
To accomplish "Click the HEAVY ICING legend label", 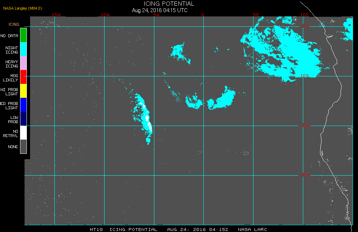I will coord(12,64).
